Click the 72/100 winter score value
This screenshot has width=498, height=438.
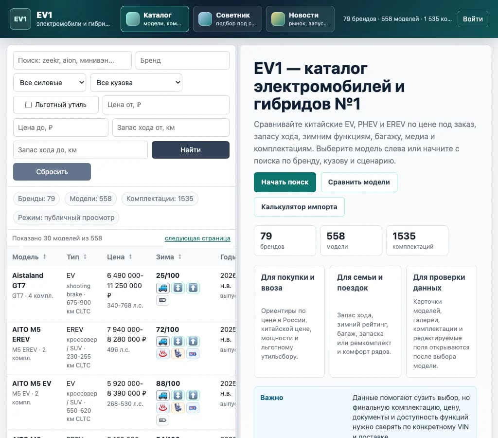point(167,329)
